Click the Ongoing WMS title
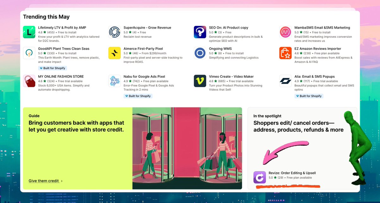This screenshot has height=203, width=380. coord(220,49)
